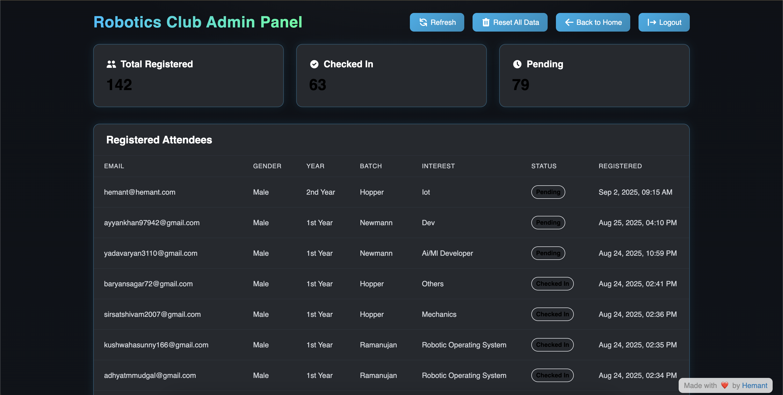Click Checked In badge for sirsatshivam2007@gmail.com
The image size is (783, 395).
click(552, 314)
